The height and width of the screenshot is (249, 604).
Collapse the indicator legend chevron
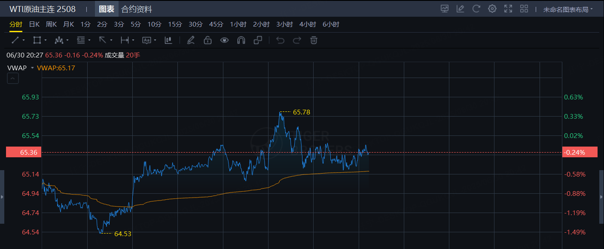(x=13, y=78)
